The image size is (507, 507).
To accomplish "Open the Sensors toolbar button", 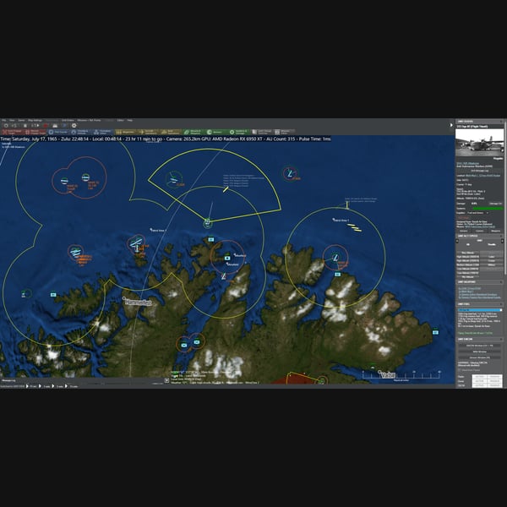I will click(215, 132).
